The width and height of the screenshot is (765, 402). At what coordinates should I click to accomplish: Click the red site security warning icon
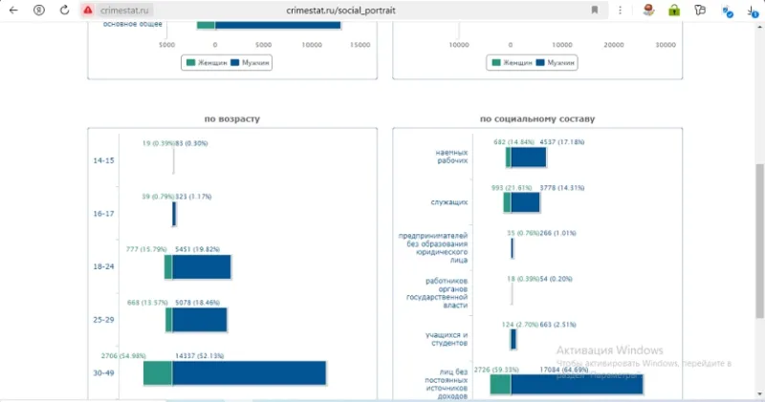(x=88, y=10)
